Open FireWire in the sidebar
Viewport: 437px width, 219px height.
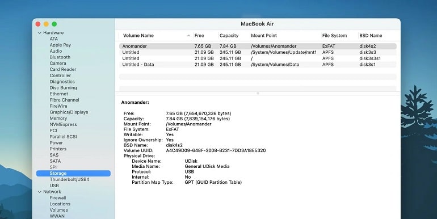(58, 107)
